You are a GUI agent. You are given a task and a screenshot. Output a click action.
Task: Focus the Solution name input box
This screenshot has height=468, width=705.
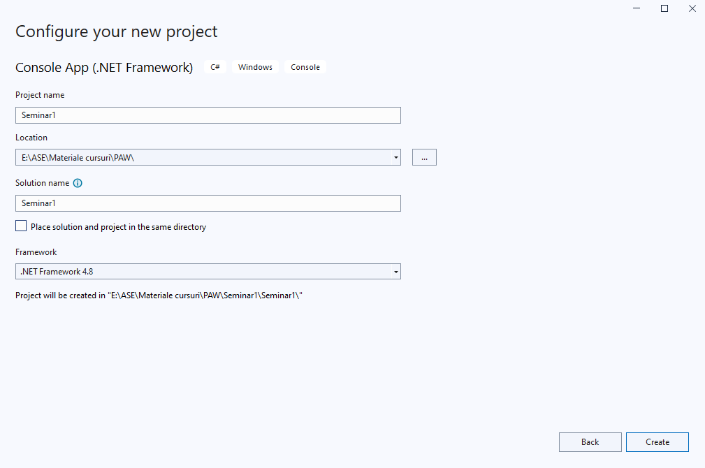pyautogui.click(x=208, y=203)
